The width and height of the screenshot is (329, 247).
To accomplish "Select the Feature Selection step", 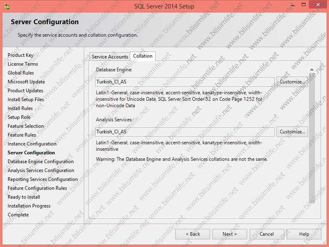I will pyautogui.click(x=26, y=126).
